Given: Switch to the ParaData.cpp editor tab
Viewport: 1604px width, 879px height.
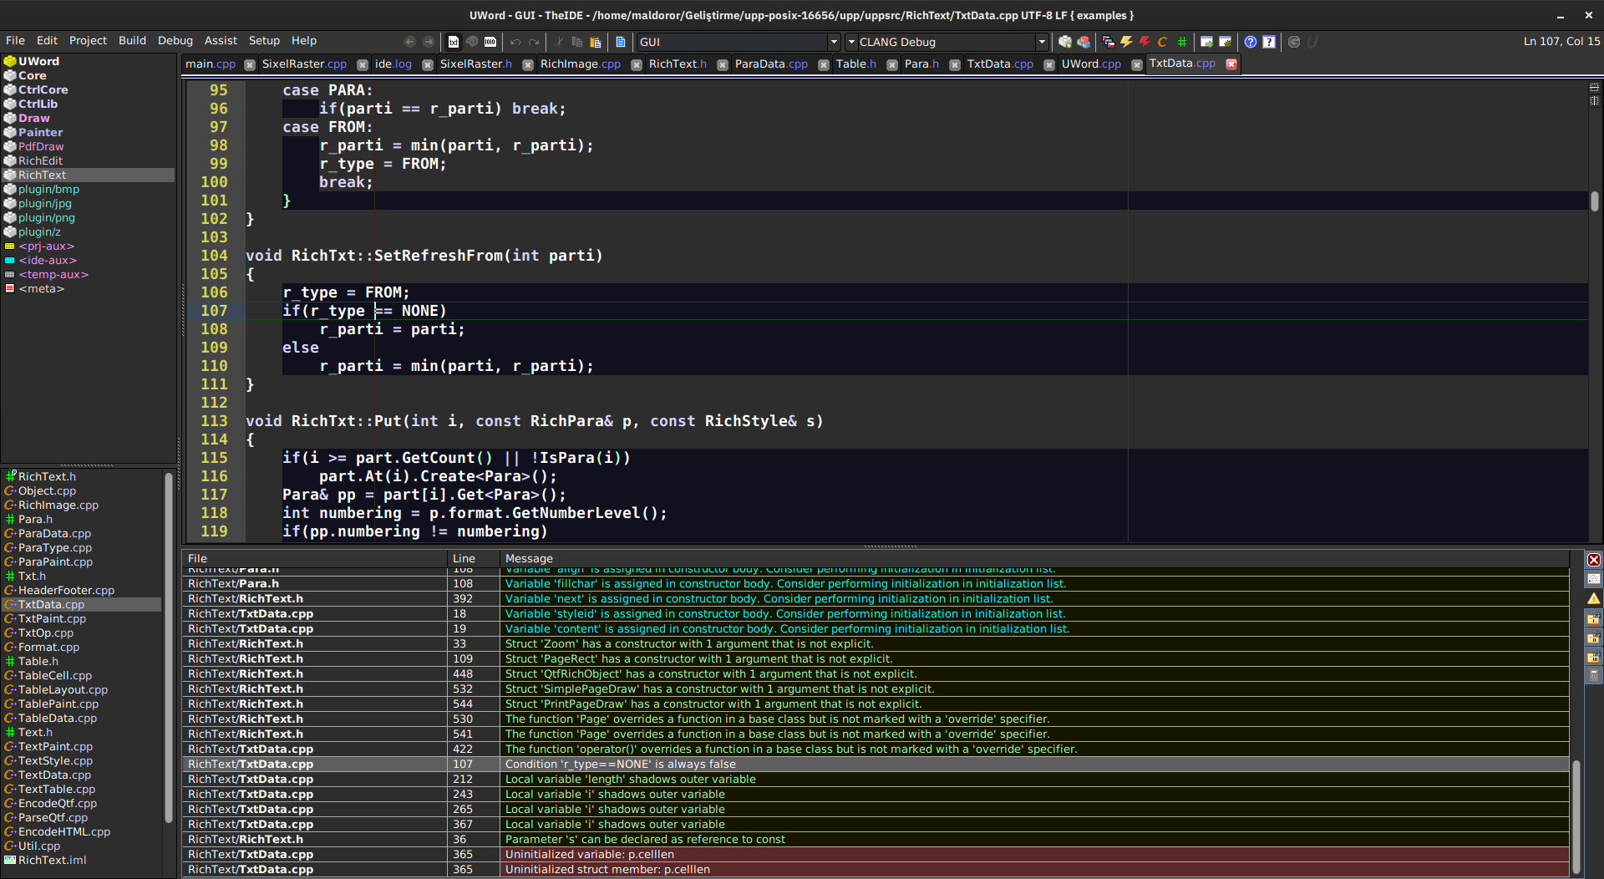Looking at the screenshot, I should (x=770, y=64).
